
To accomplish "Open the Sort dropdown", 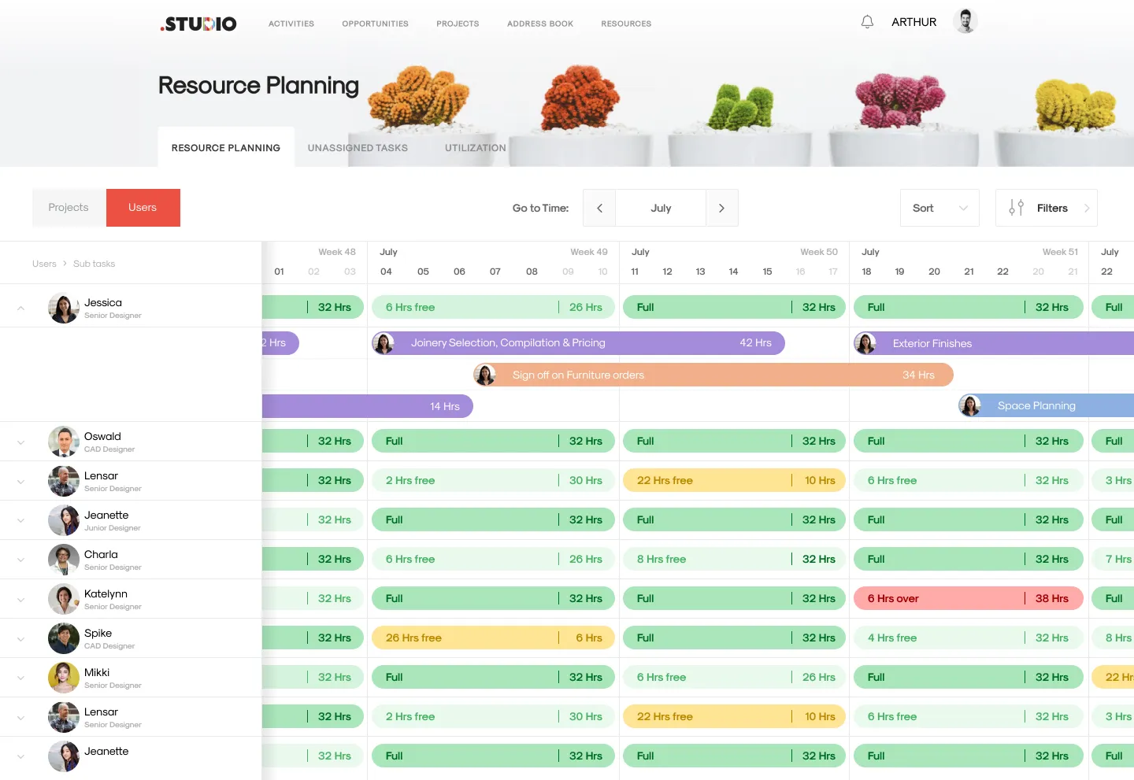I will click(x=939, y=208).
